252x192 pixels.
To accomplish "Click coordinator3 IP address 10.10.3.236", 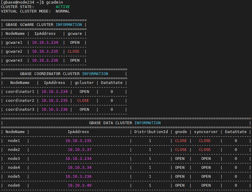I will coord(55,110).
